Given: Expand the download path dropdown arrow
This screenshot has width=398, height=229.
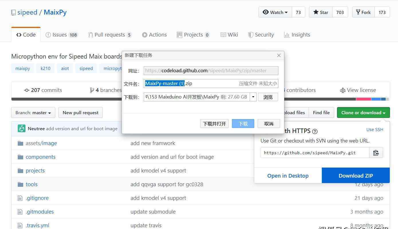Looking at the screenshot, I should coord(253,97).
